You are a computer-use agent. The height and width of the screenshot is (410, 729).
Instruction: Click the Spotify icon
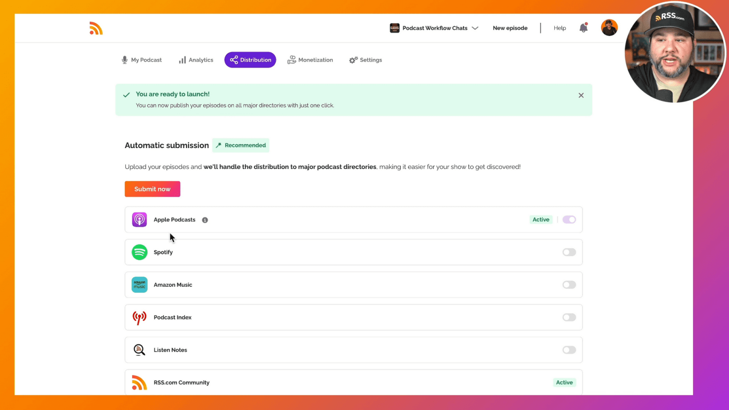pyautogui.click(x=139, y=252)
